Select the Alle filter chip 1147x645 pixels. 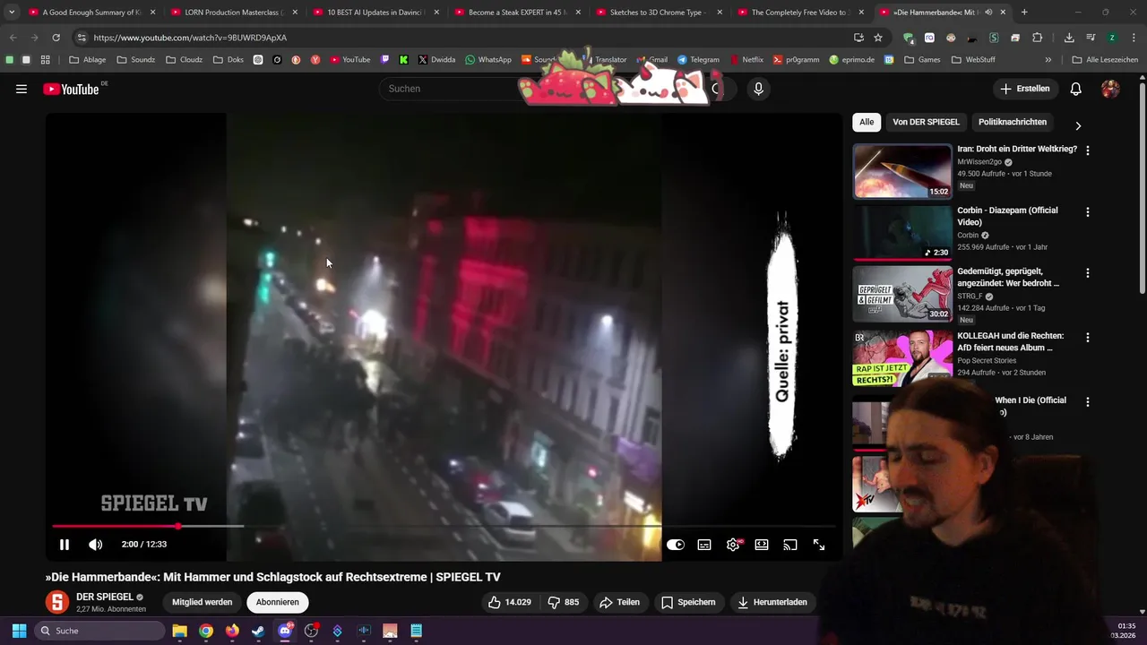click(x=867, y=122)
